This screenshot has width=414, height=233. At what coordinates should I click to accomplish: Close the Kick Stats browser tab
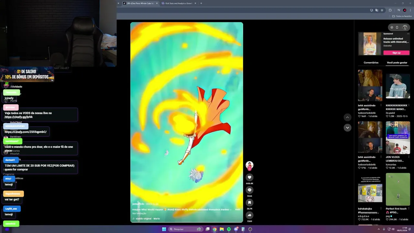[x=195, y=3]
